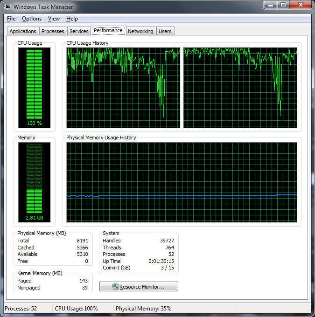
Task: Click the 'Physical Memory (MB)' group label
Action: click(x=42, y=233)
